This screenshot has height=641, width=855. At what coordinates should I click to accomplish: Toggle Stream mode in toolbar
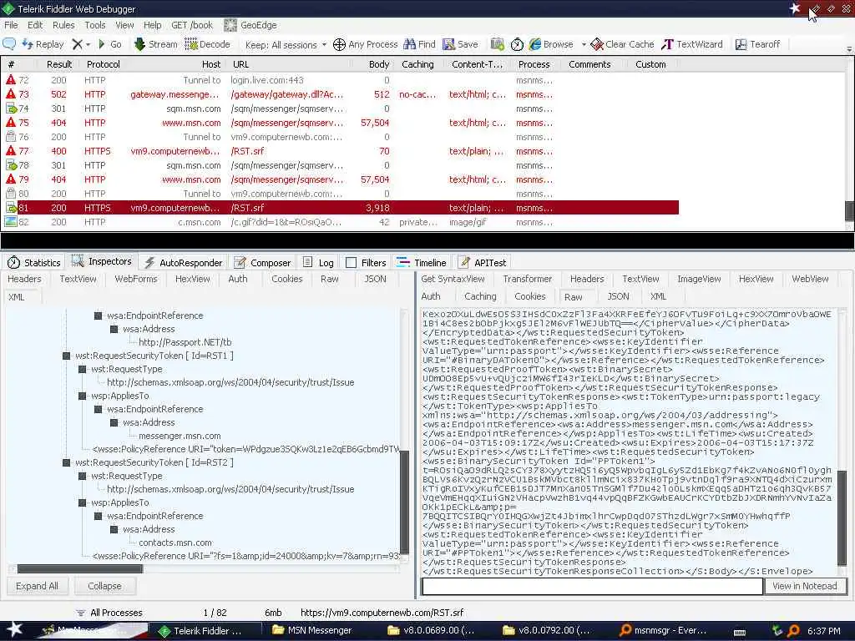click(x=156, y=45)
